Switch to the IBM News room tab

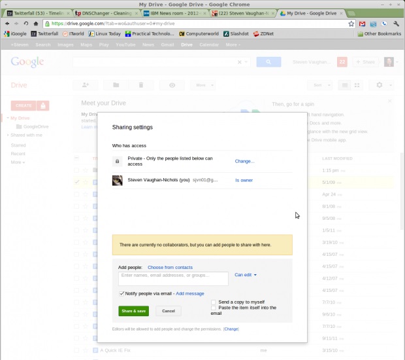(175, 13)
